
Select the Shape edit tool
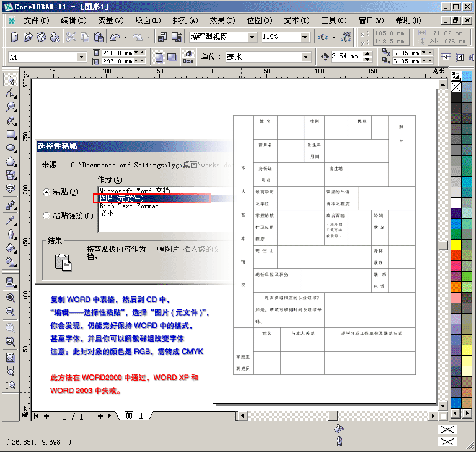pos(11,93)
